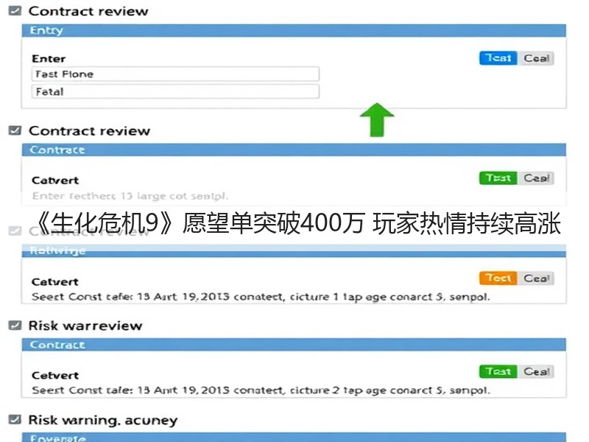The image size is (589, 442).
Task: Click the Cetvert label beside the orange button
Action: [54, 281]
